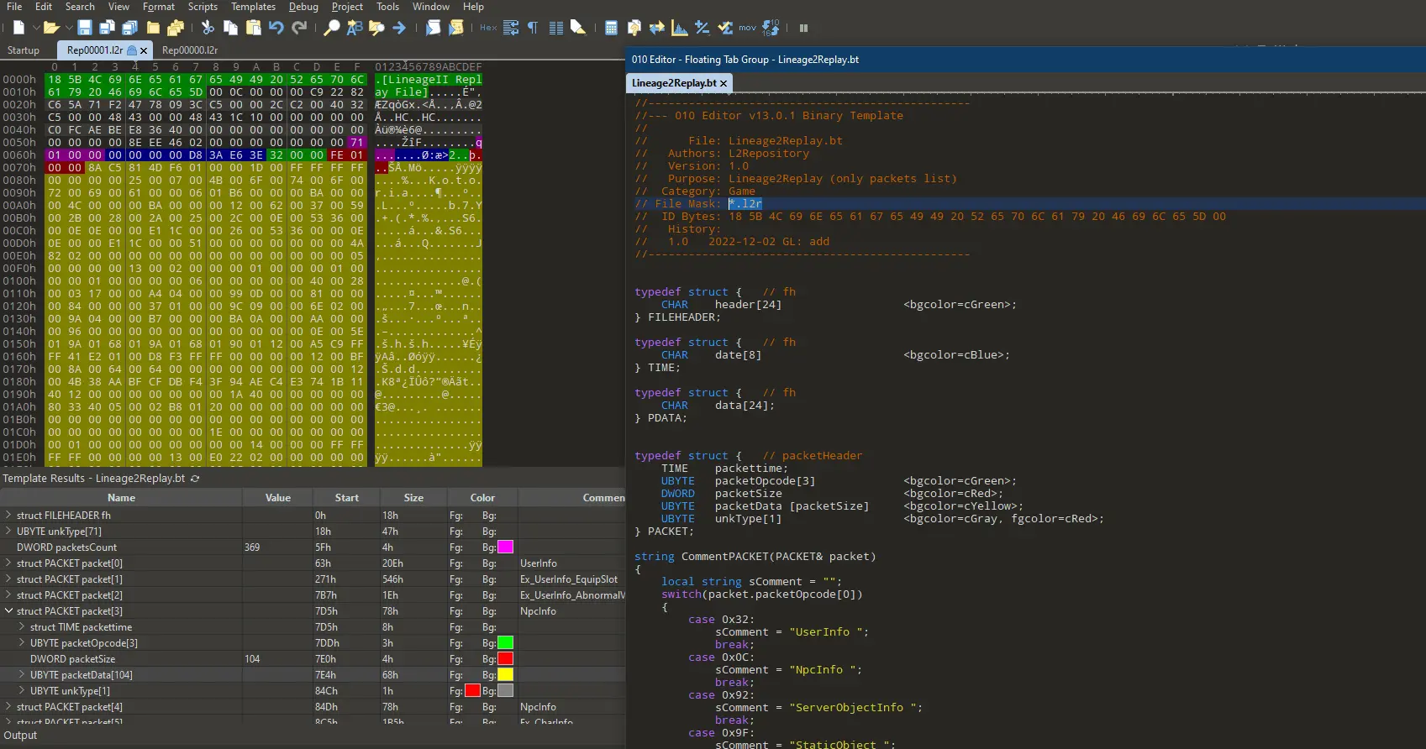This screenshot has width=1426, height=749.
Task: Click the mov disassembler icon
Action: [748, 28]
